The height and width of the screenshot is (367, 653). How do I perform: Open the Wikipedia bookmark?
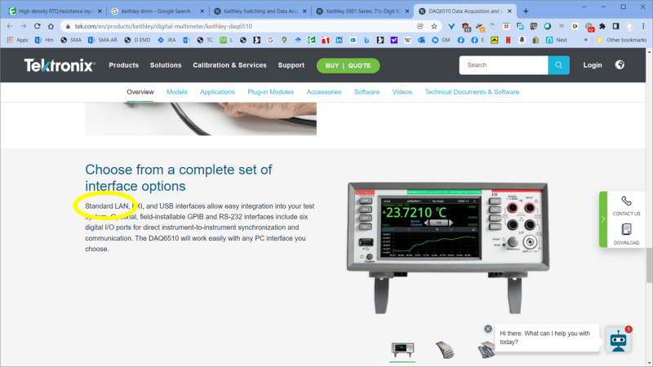[x=407, y=40]
